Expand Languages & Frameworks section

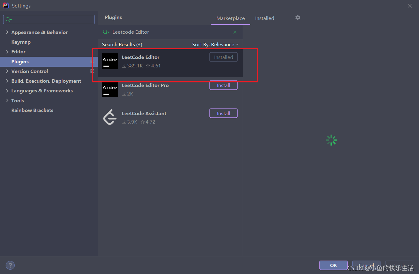tap(7, 91)
